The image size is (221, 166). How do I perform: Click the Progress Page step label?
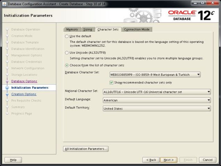[22, 113]
